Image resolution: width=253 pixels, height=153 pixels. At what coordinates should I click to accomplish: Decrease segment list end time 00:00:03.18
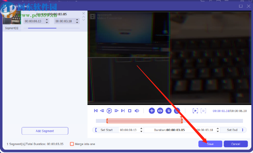tap(77, 22)
